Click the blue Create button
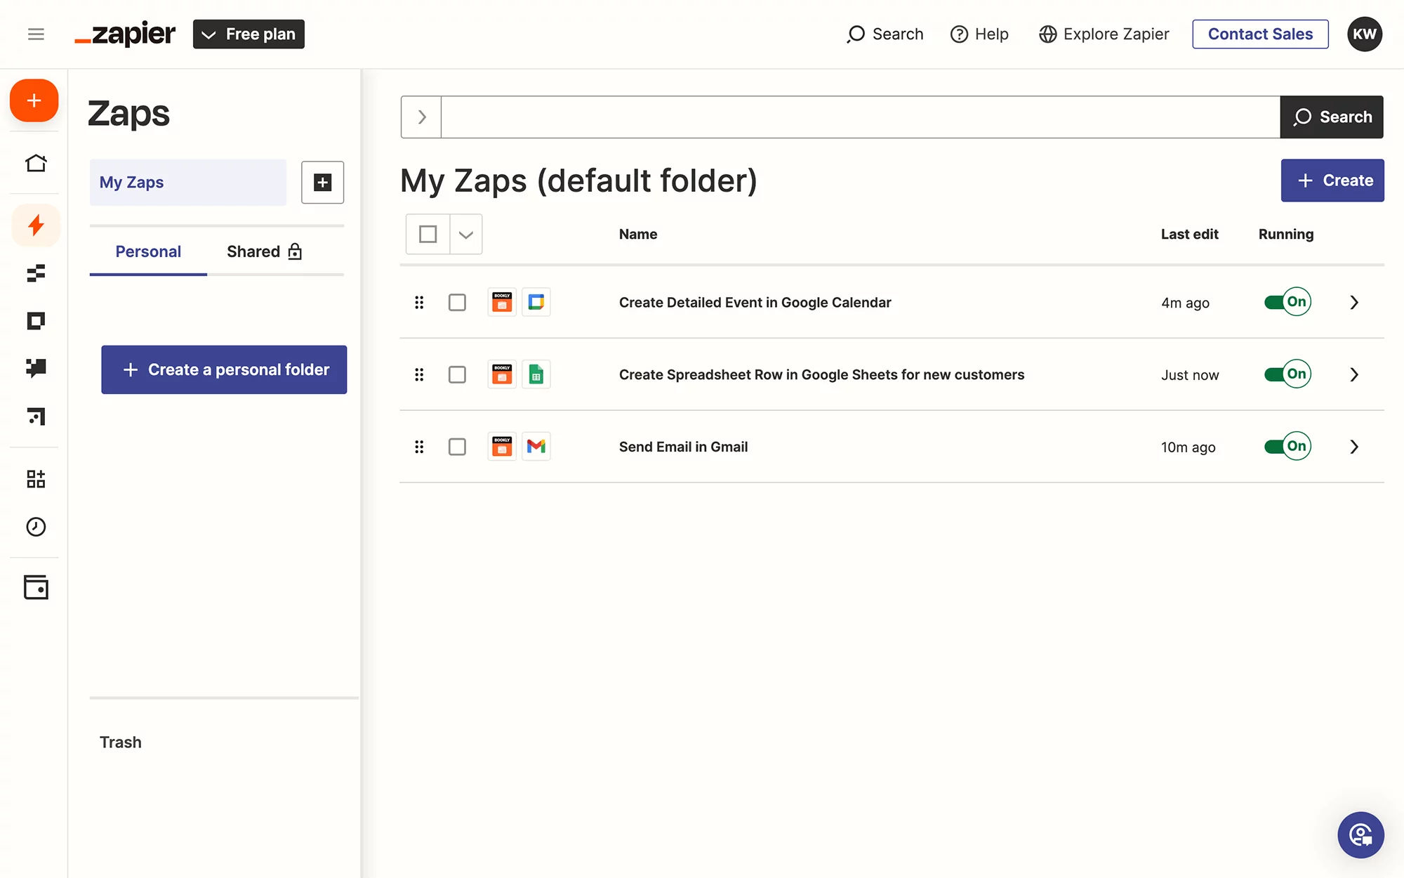 click(x=1332, y=181)
